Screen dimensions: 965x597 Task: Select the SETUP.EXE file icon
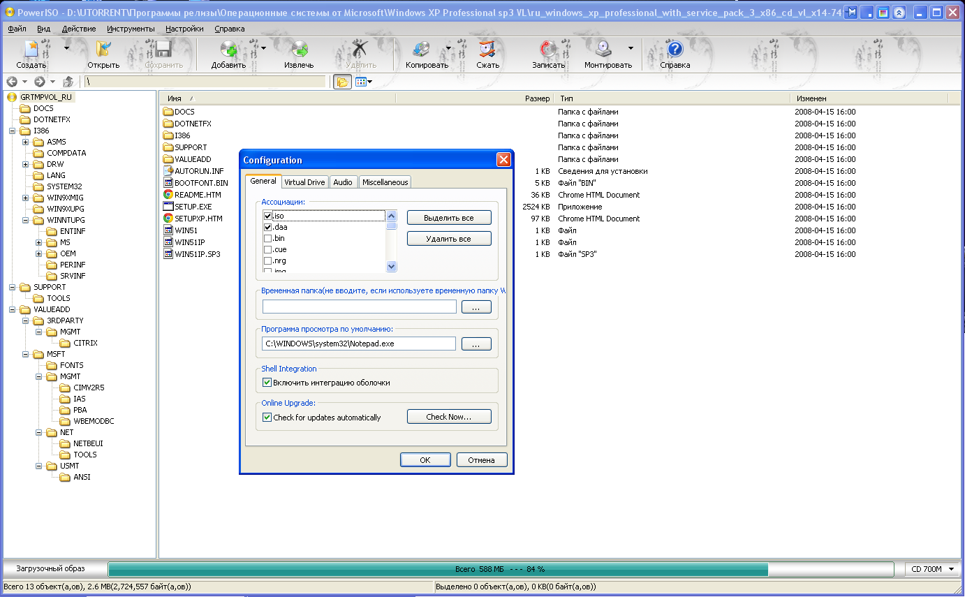point(168,207)
